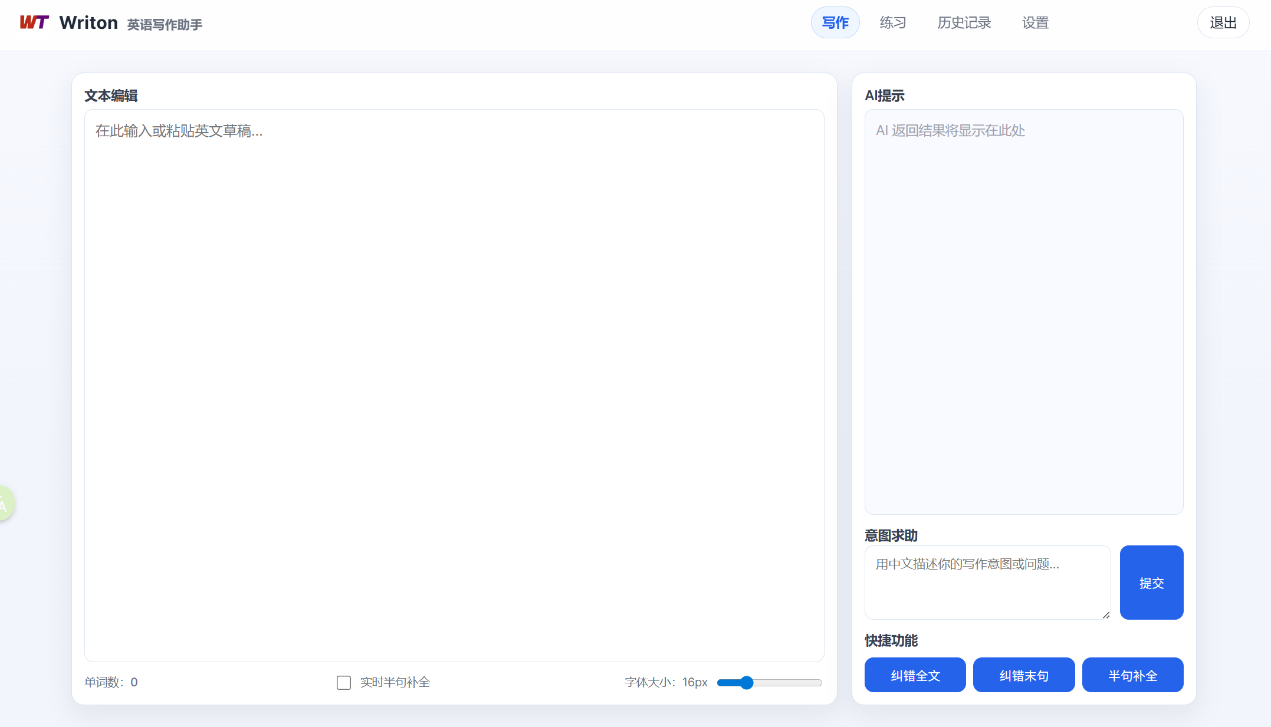The image size is (1271, 727).
Task: Open the 设置 page
Action: 1035,23
